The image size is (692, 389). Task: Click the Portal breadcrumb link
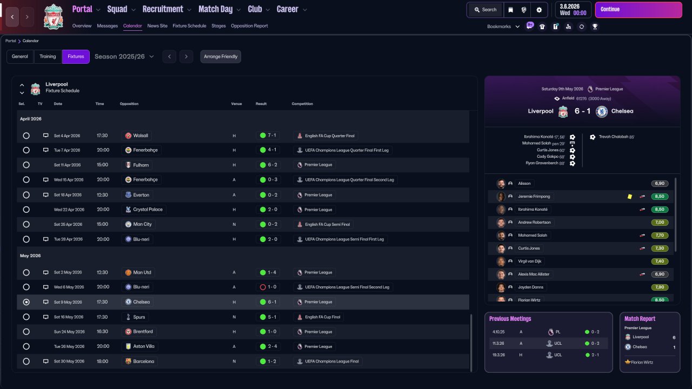[x=10, y=41]
